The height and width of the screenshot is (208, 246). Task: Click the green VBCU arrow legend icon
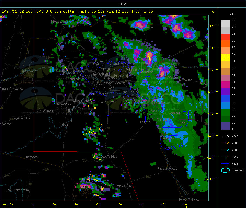click(225, 157)
